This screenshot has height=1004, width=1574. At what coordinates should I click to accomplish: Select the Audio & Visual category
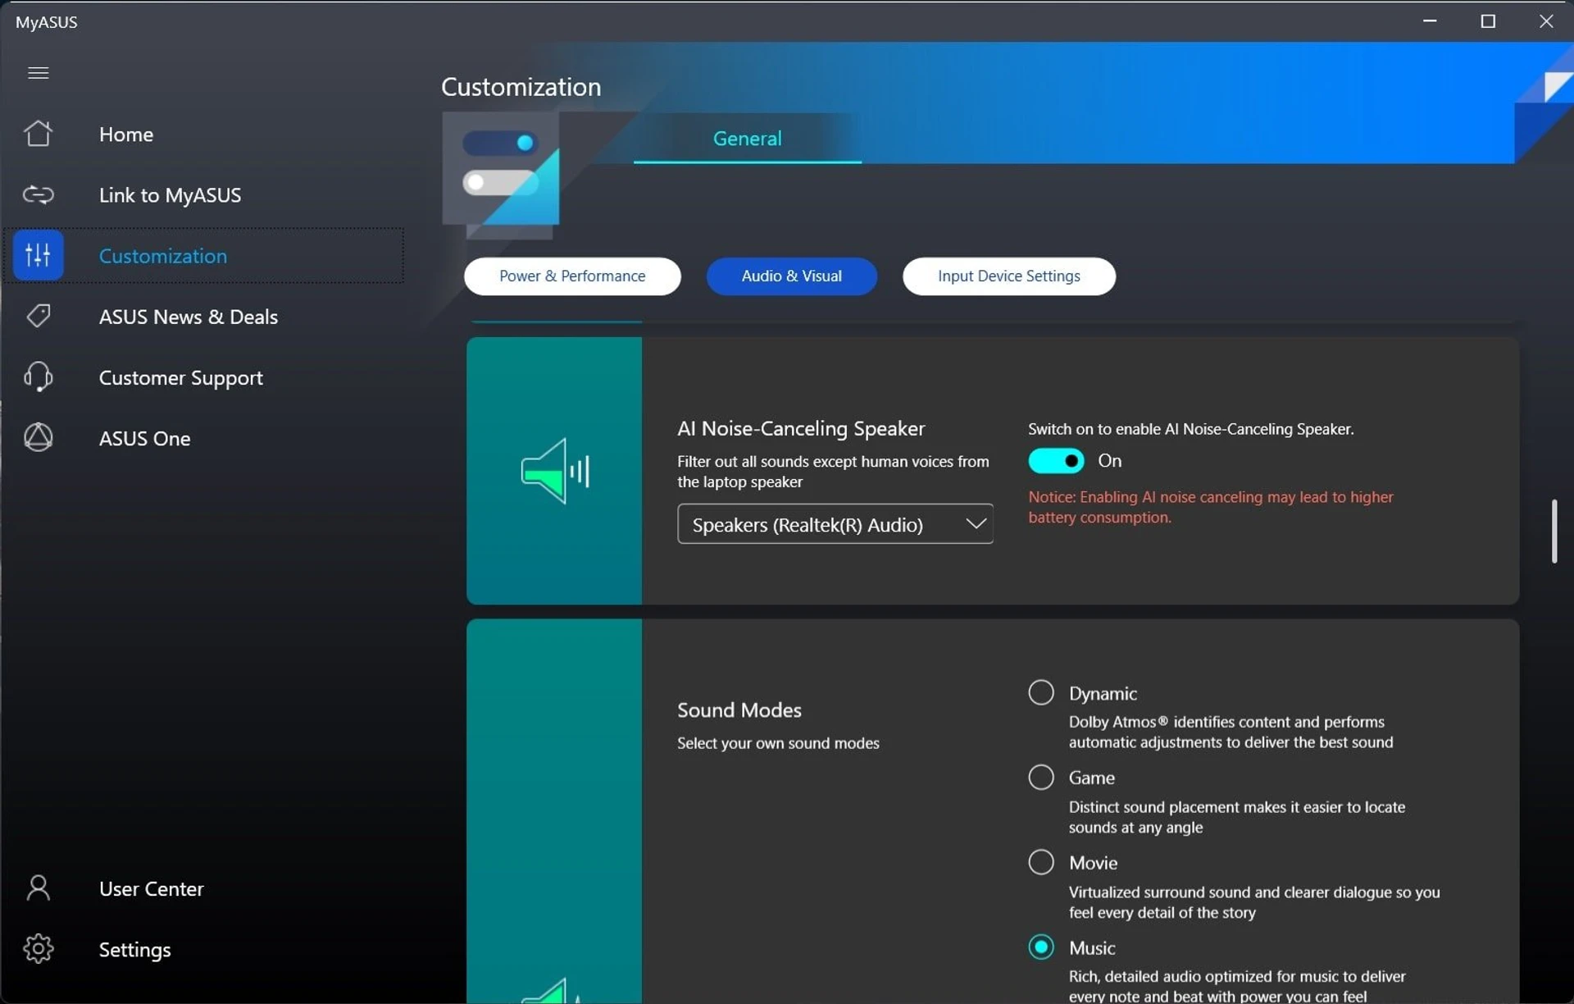click(791, 276)
